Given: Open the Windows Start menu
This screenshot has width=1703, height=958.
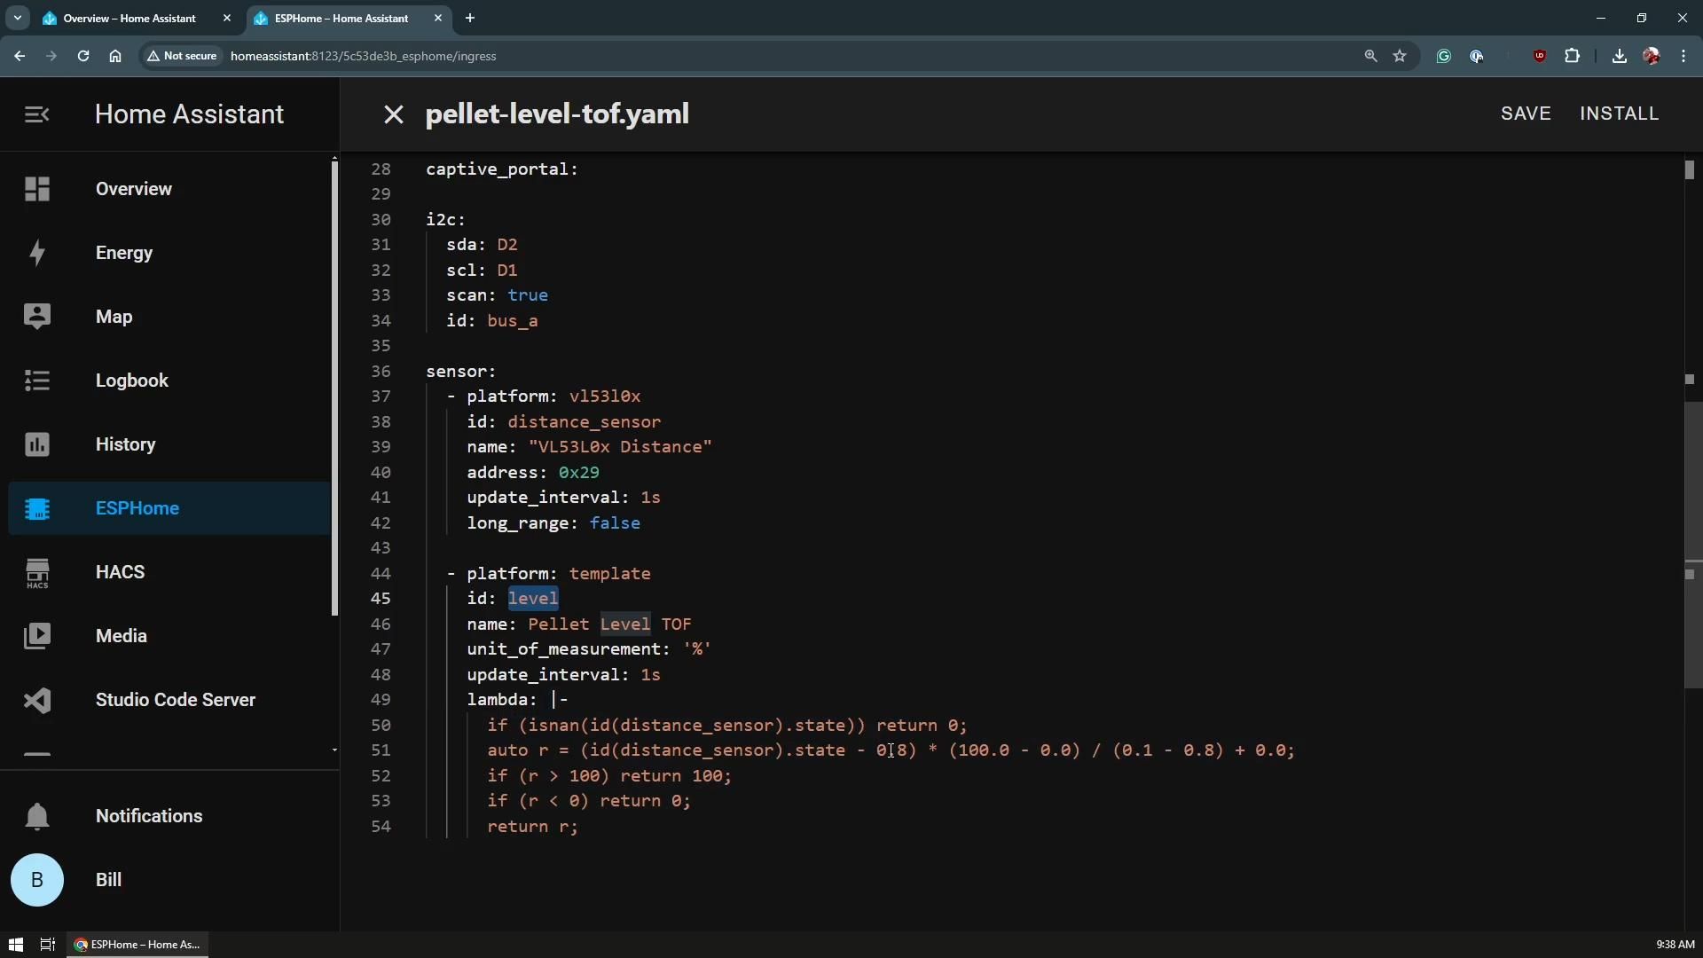Looking at the screenshot, I should (x=15, y=945).
